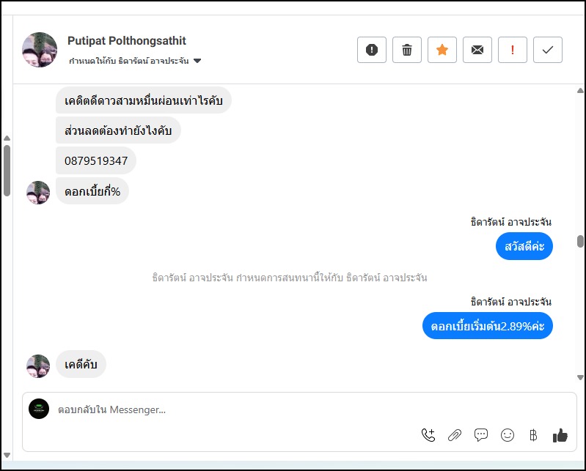Send a thumbs-up like
This screenshot has height=471, width=586.
560,435
